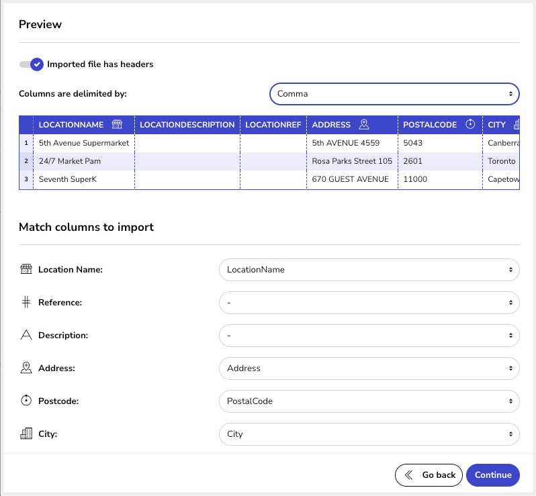The height and width of the screenshot is (496, 536).
Task: Open the Postcode column dropdown showing PostalCode
Action: click(369, 401)
